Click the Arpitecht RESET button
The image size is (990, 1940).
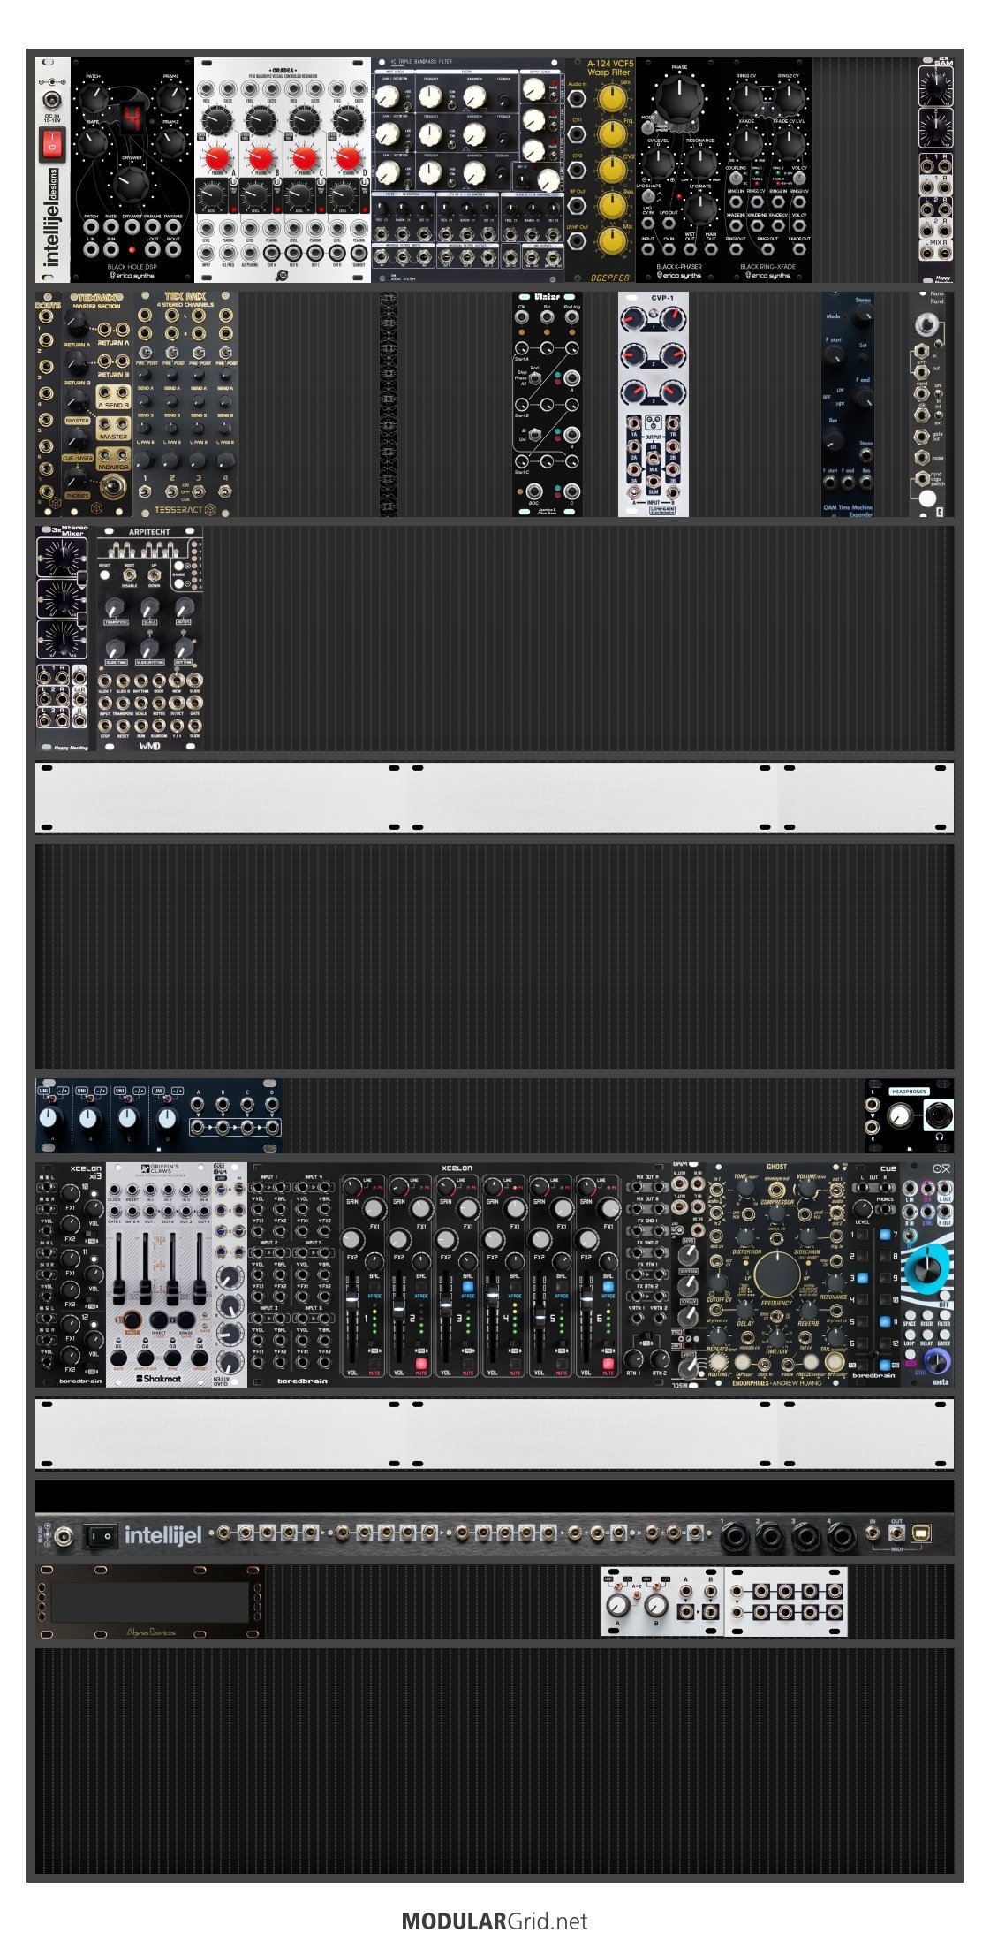coord(104,574)
